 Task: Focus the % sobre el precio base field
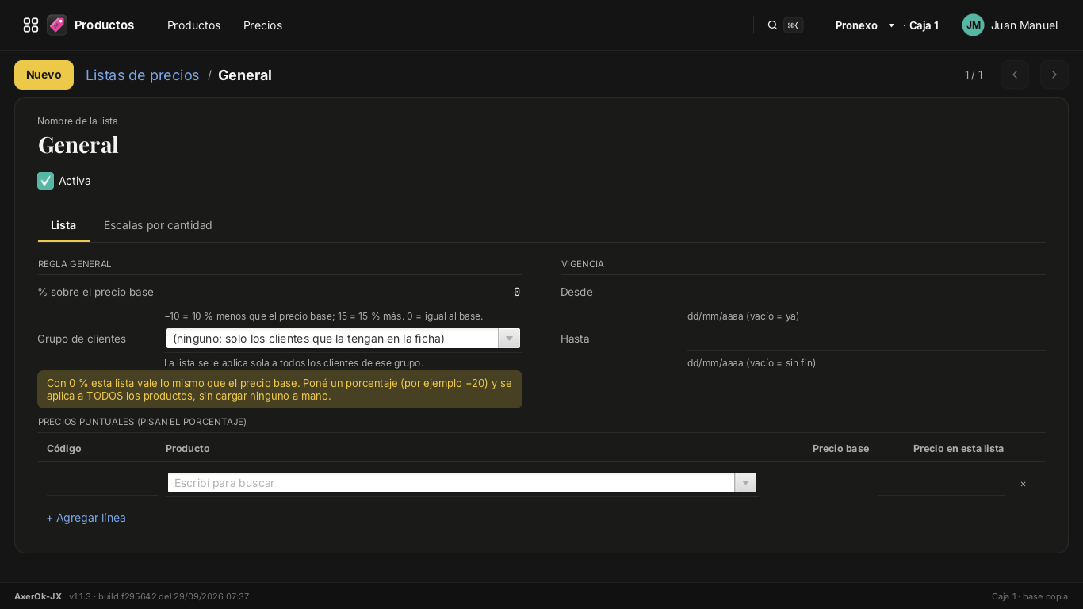343,292
